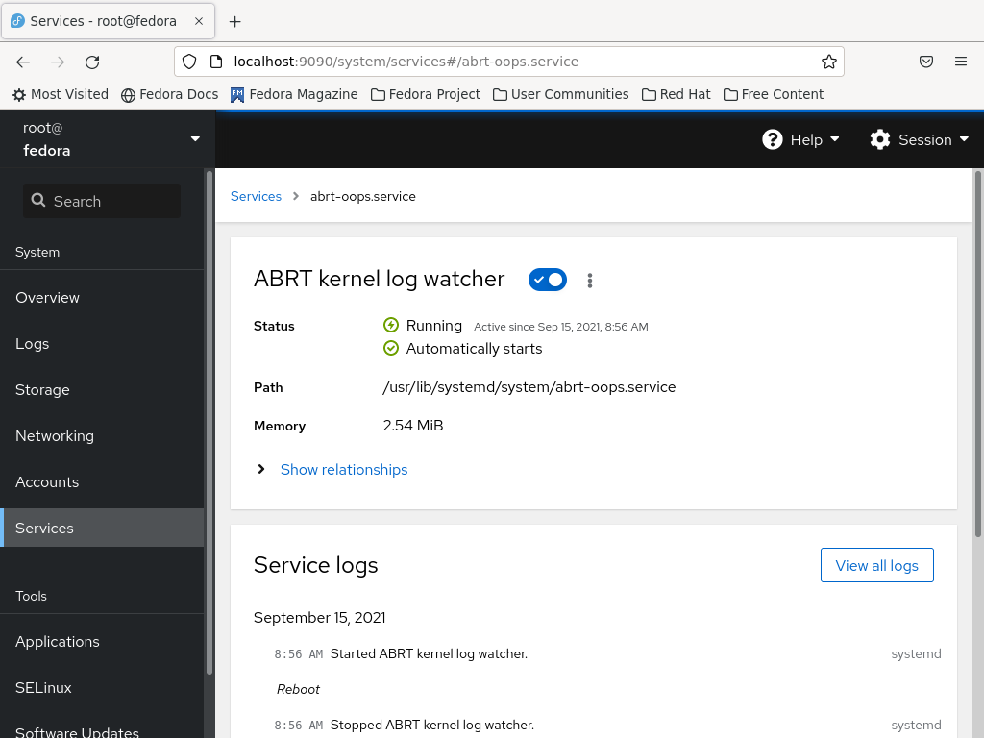Image resolution: width=984 pixels, height=738 pixels.
Task: Click the tracking protection shield icon
Action: click(189, 61)
